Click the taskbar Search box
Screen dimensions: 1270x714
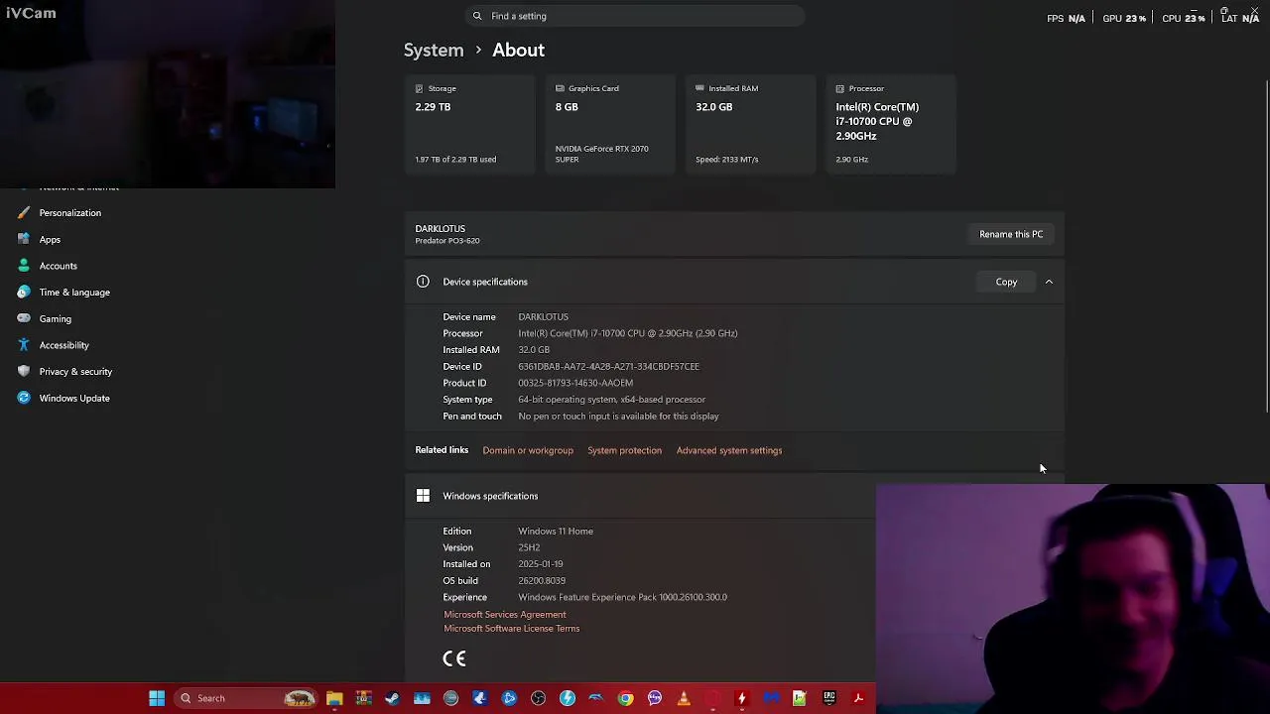pyautogui.click(x=245, y=698)
